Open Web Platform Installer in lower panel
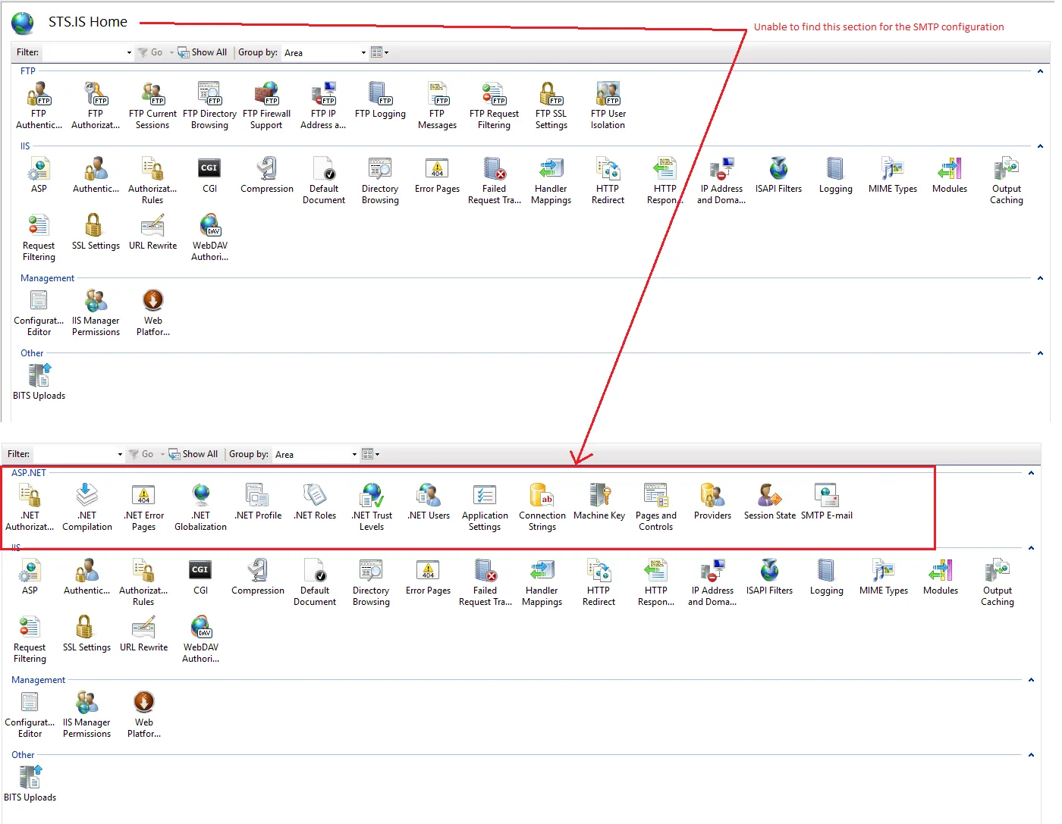This screenshot has width=1062, height=824. (143, 702)
